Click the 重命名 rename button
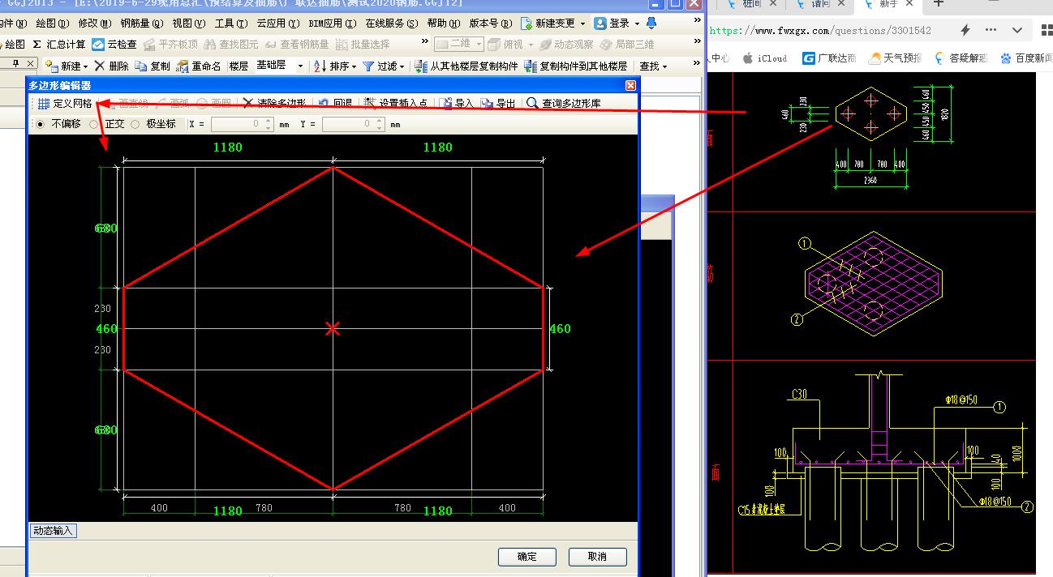The width and height of the screenshot is (1053, 577). tap(198, 66)
